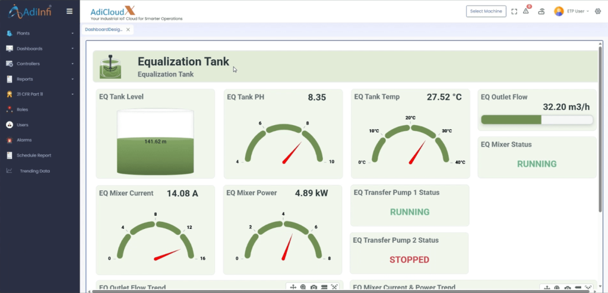Viewport: 608px width, 293px height.
Task: Click the 32.20 m3/h flow value
Action: [x=568, y=107]
